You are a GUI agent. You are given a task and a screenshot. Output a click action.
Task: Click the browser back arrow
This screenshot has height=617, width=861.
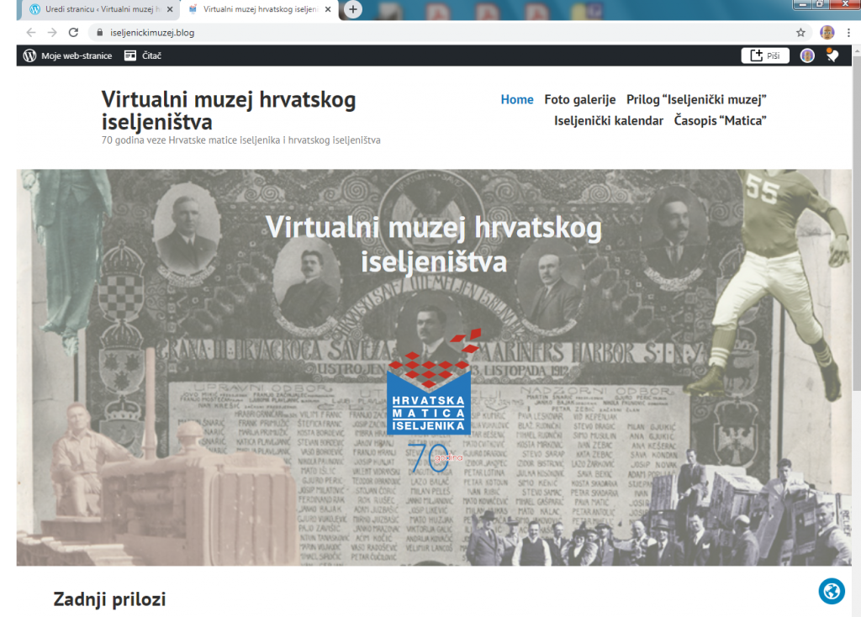pos(31,33)
